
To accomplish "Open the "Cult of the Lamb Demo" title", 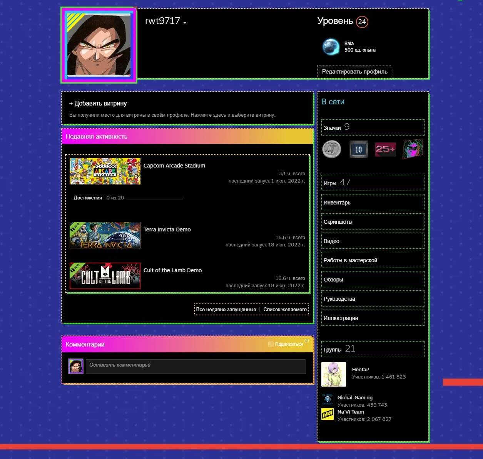I will pyautogui.click(x=172, y=270).
